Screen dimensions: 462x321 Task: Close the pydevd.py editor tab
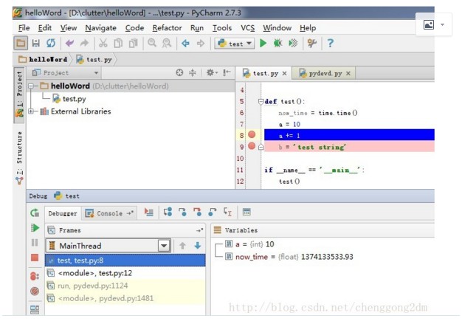point(348,73)
